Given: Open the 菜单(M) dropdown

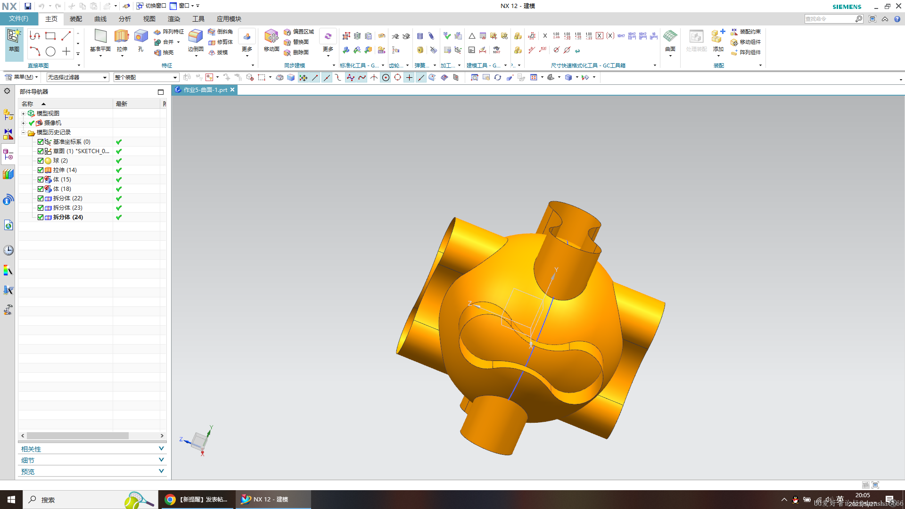Looking at the screenshot, I should [22, 77].
